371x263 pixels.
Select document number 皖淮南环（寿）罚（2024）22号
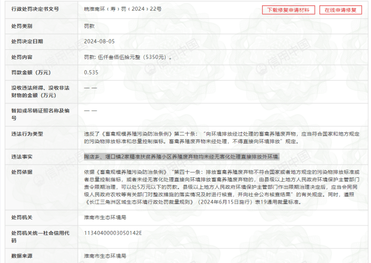pos(123,9)
